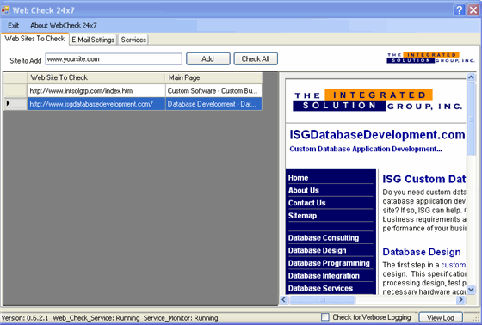Select the isgdatabasedevelopment.com URL cell
Screen dimensions: 482x325
(96, 104)
